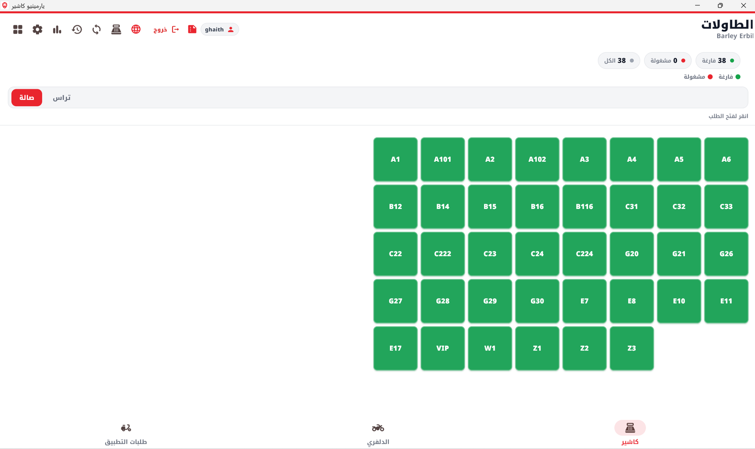
Task: Open the history clock icon
Action: pyautogui.click(x=77, y=29)
